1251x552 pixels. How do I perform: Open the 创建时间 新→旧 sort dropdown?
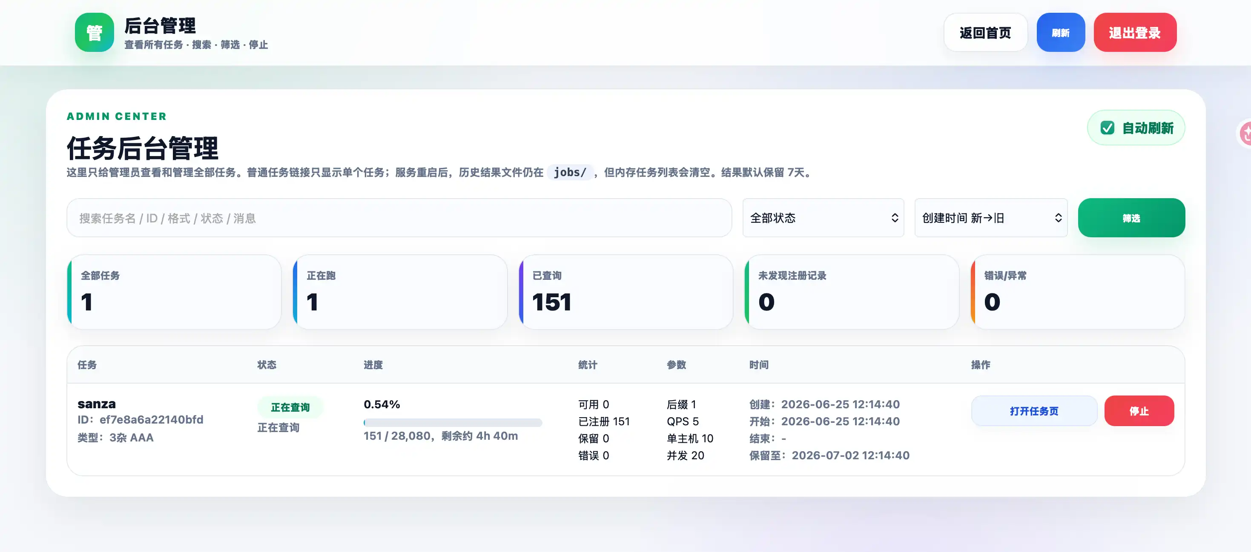pyautogui.click(x=991, y=218)
